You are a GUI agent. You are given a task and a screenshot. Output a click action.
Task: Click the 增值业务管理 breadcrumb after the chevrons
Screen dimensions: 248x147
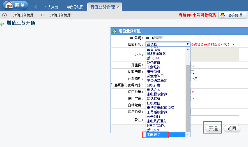click(x=60, y=15)
